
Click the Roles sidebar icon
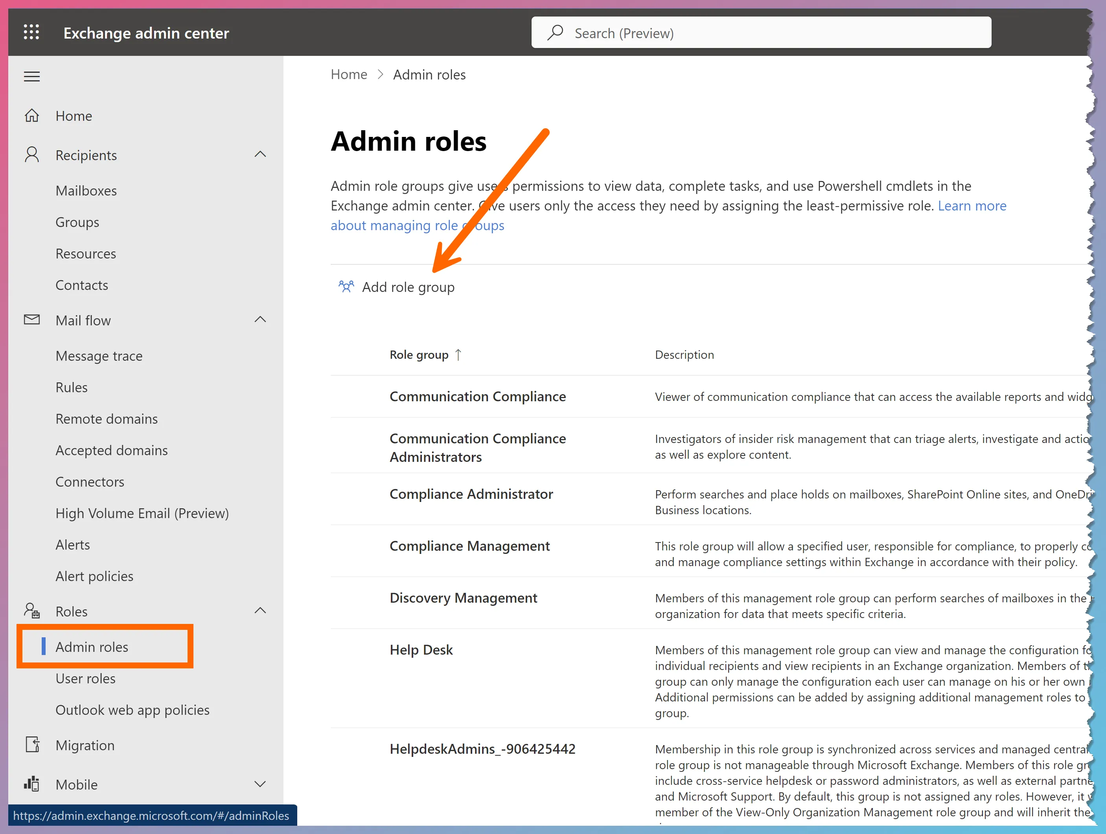click(31, 611)
